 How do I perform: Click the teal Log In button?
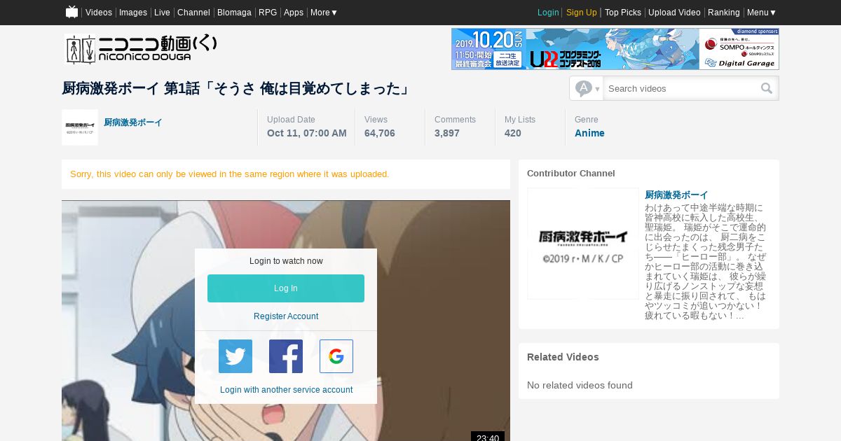pyautogui.click(x=286, y=288)
